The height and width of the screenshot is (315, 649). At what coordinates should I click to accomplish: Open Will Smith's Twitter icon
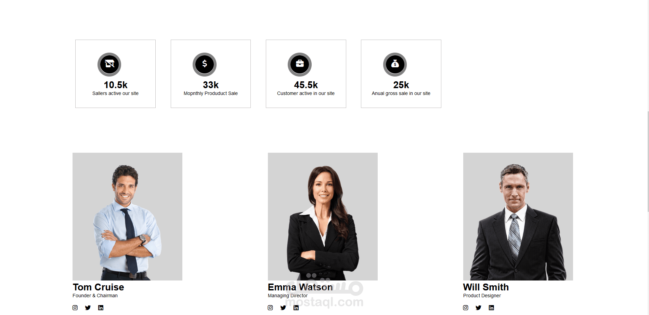[x=479, y=307]
